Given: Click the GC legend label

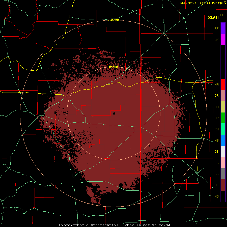Looking at the screenshot, I should pyautogui.click(x=216, y=174).
